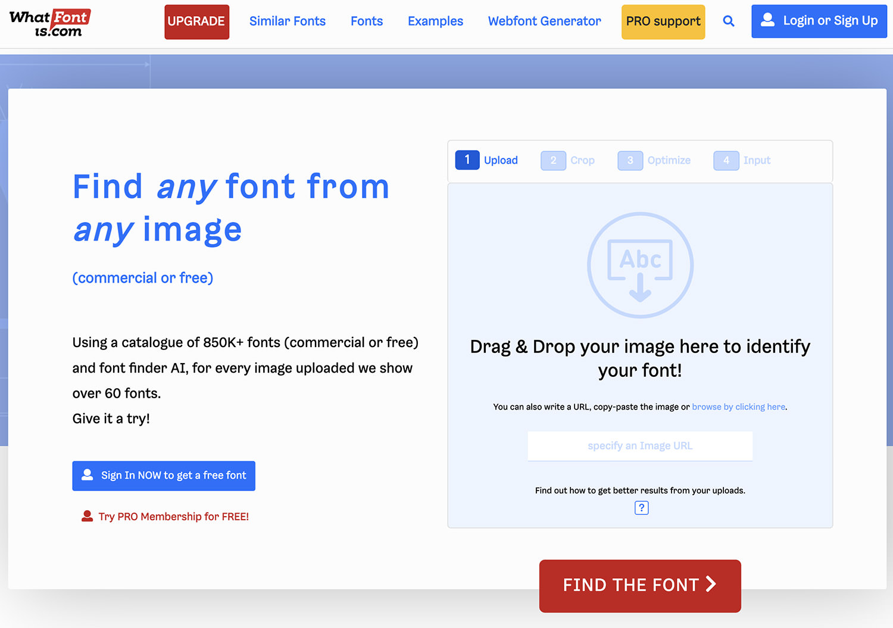Open 'Try PRO Membership for FREE!' link
This screenshot has height=628, width=893.
(x=166, y=517)
